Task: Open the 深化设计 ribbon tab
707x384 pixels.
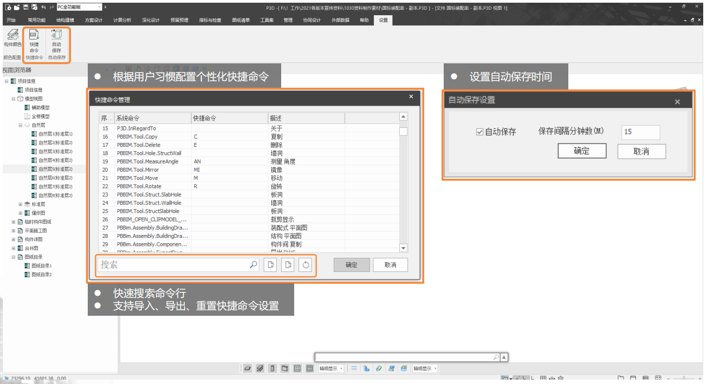Action: click(x=151, y=20)
